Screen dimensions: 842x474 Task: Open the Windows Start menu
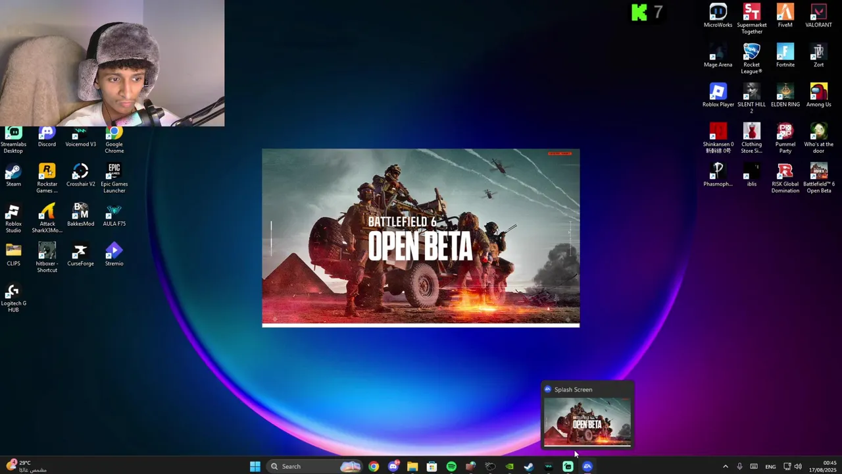point(255,466)
